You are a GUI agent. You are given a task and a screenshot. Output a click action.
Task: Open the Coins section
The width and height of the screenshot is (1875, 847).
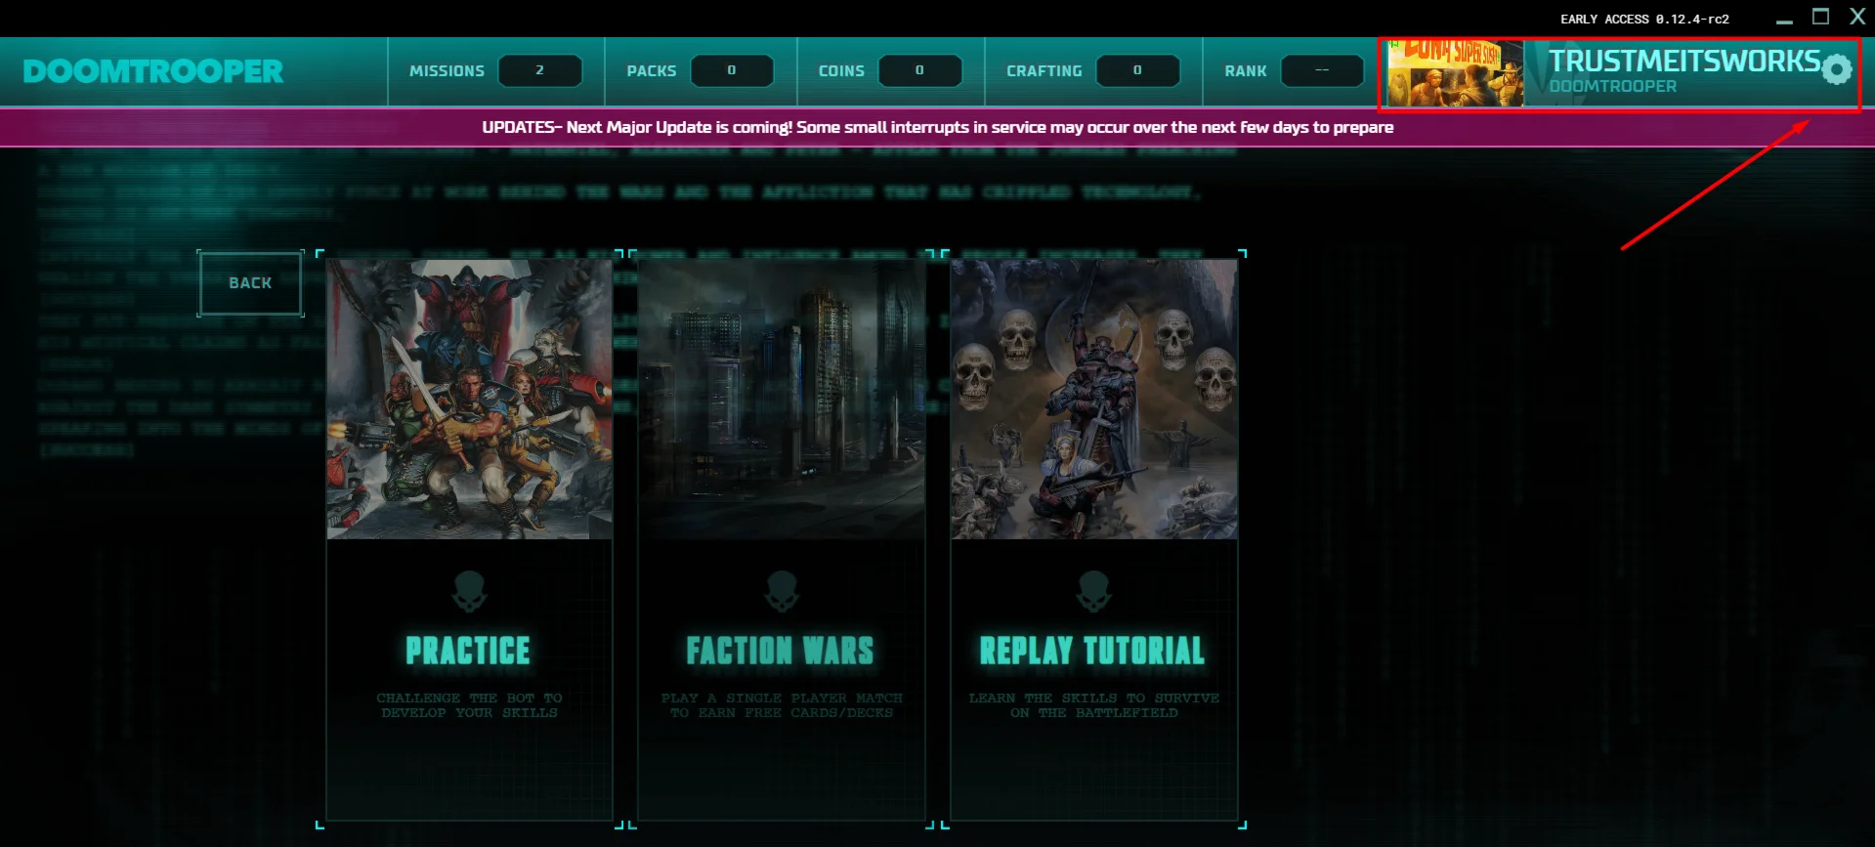(890, 71)
